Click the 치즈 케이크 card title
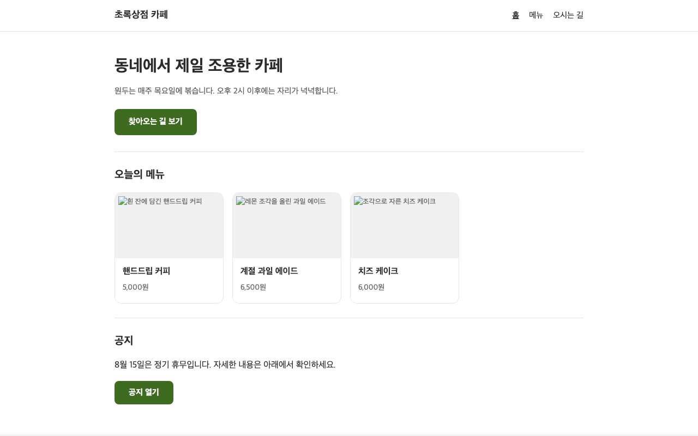This screenshot has height=436, width=698. click(378, 271)
